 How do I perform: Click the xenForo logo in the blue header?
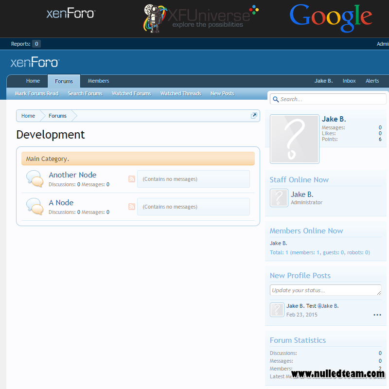coord(35,62)
